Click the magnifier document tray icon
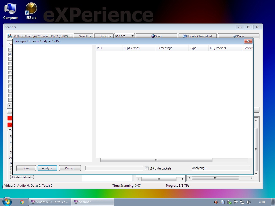Image resolution: width=275 pixels, height=206 pixels. pos(223,202)
